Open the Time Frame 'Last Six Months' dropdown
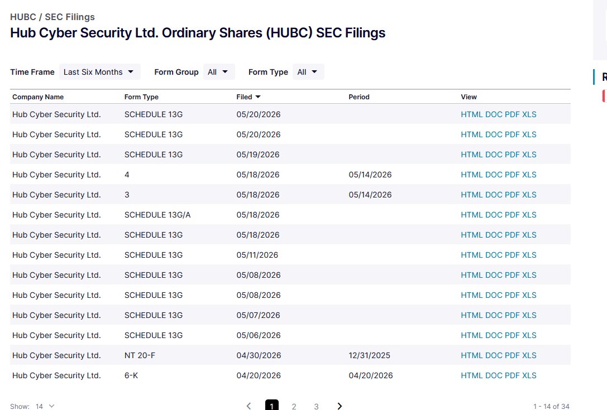 99,72
